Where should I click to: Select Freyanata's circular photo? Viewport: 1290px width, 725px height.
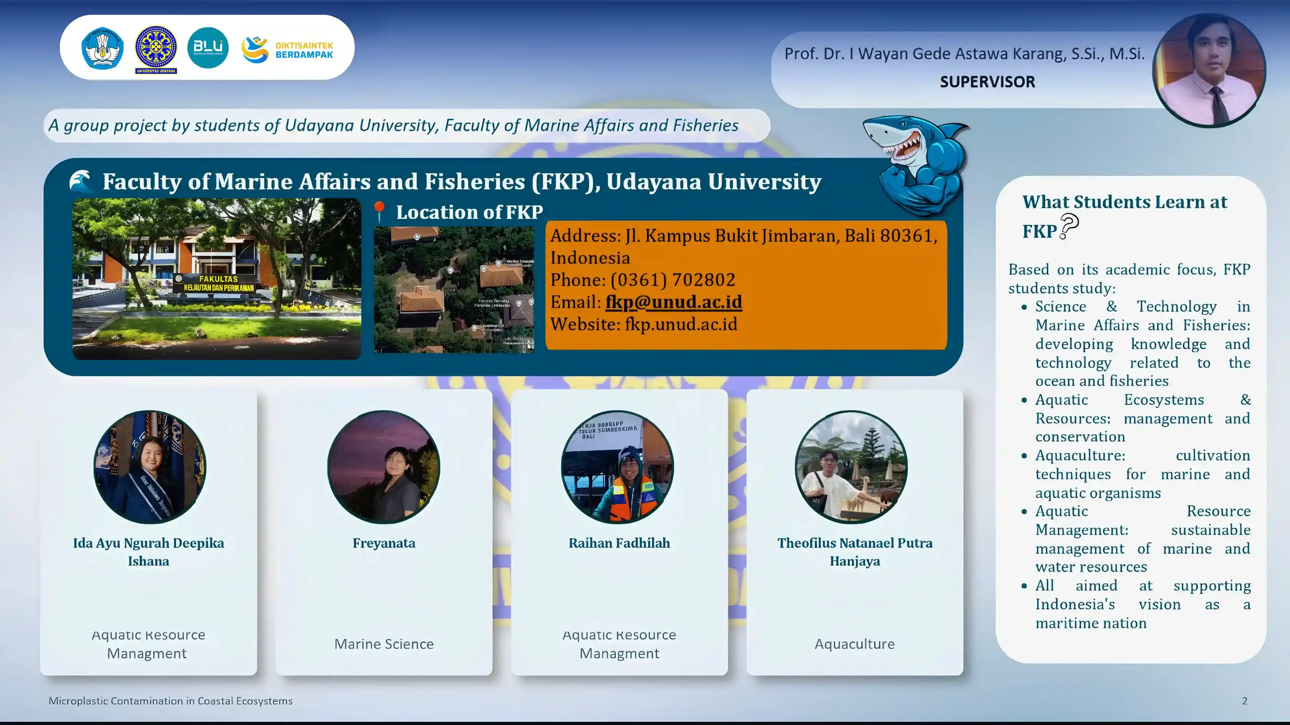384,467
